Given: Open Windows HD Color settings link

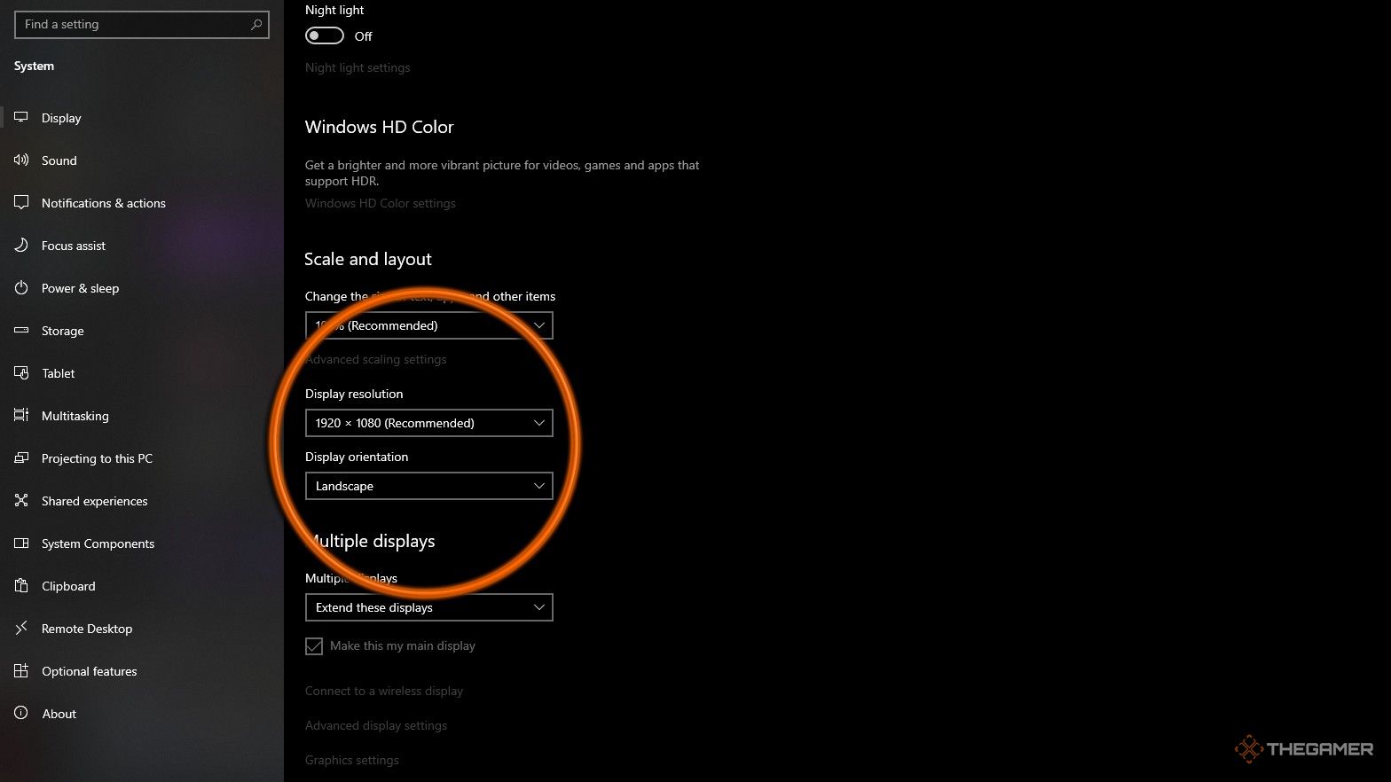Looking at the screenshot, I should click(381, 203).
